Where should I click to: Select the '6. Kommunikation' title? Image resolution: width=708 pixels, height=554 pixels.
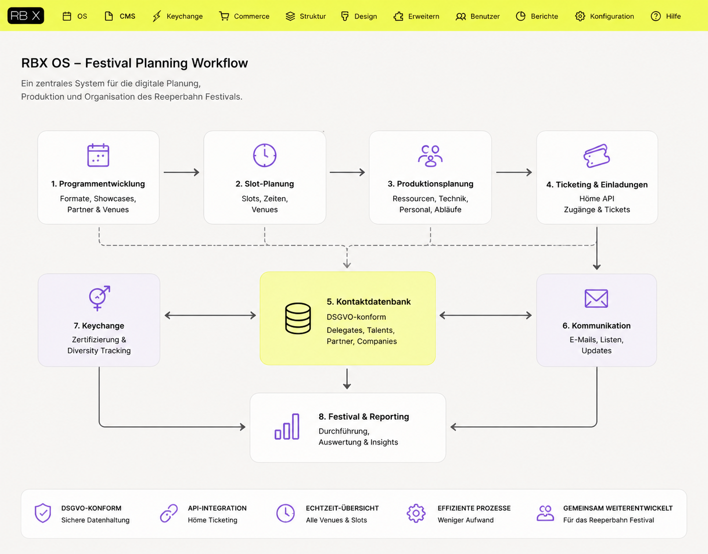pos(597,325)
